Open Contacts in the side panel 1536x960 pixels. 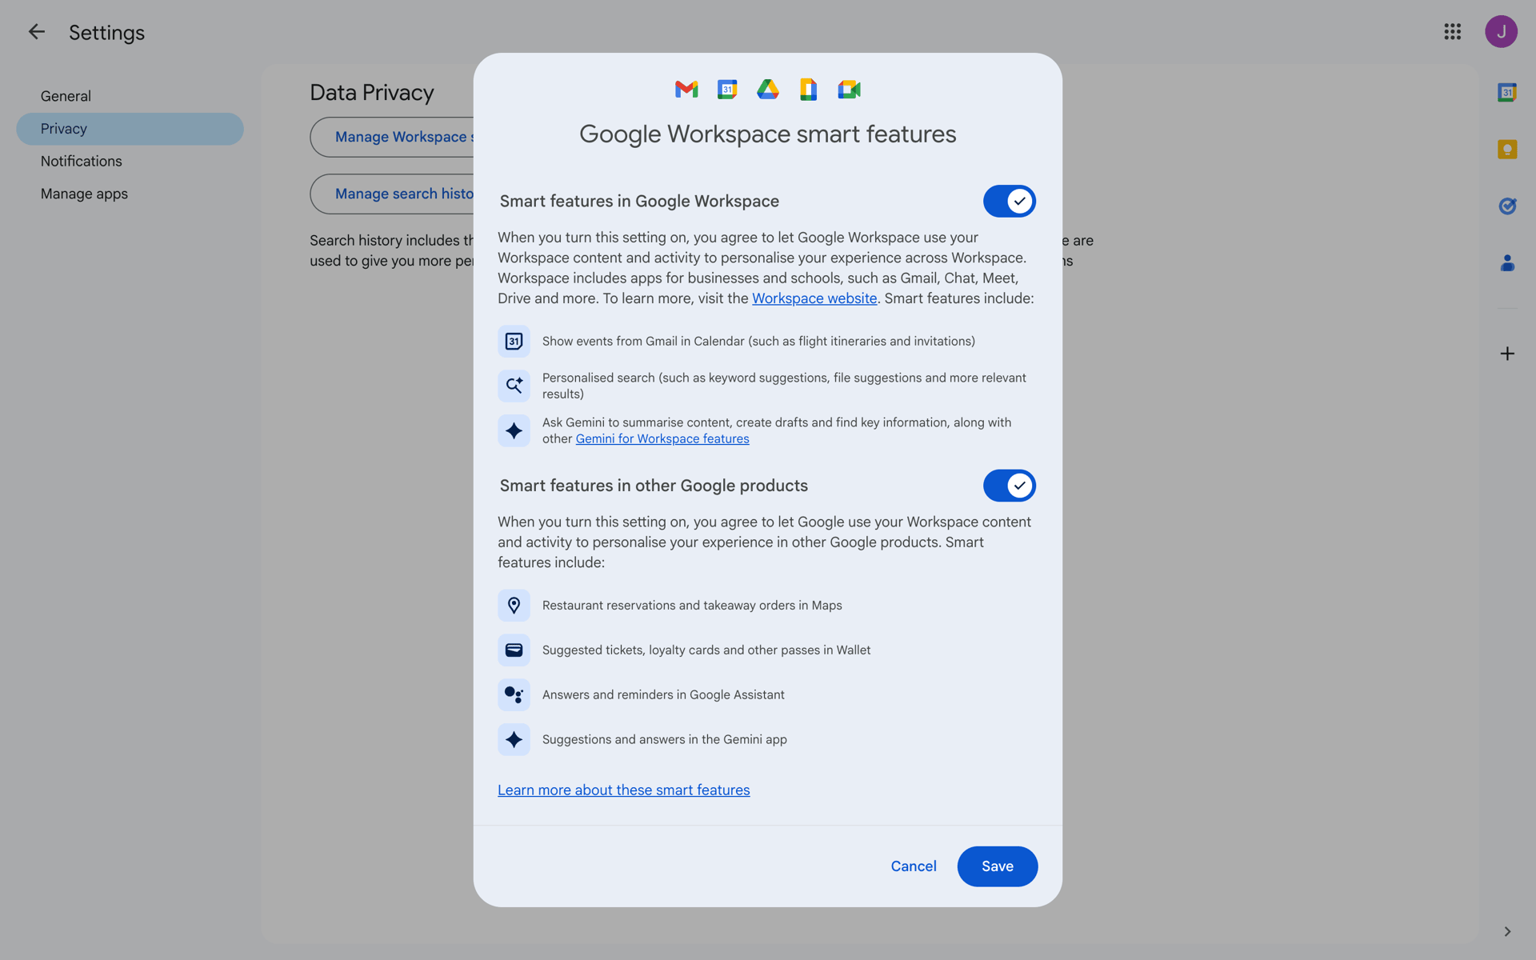1507,263
